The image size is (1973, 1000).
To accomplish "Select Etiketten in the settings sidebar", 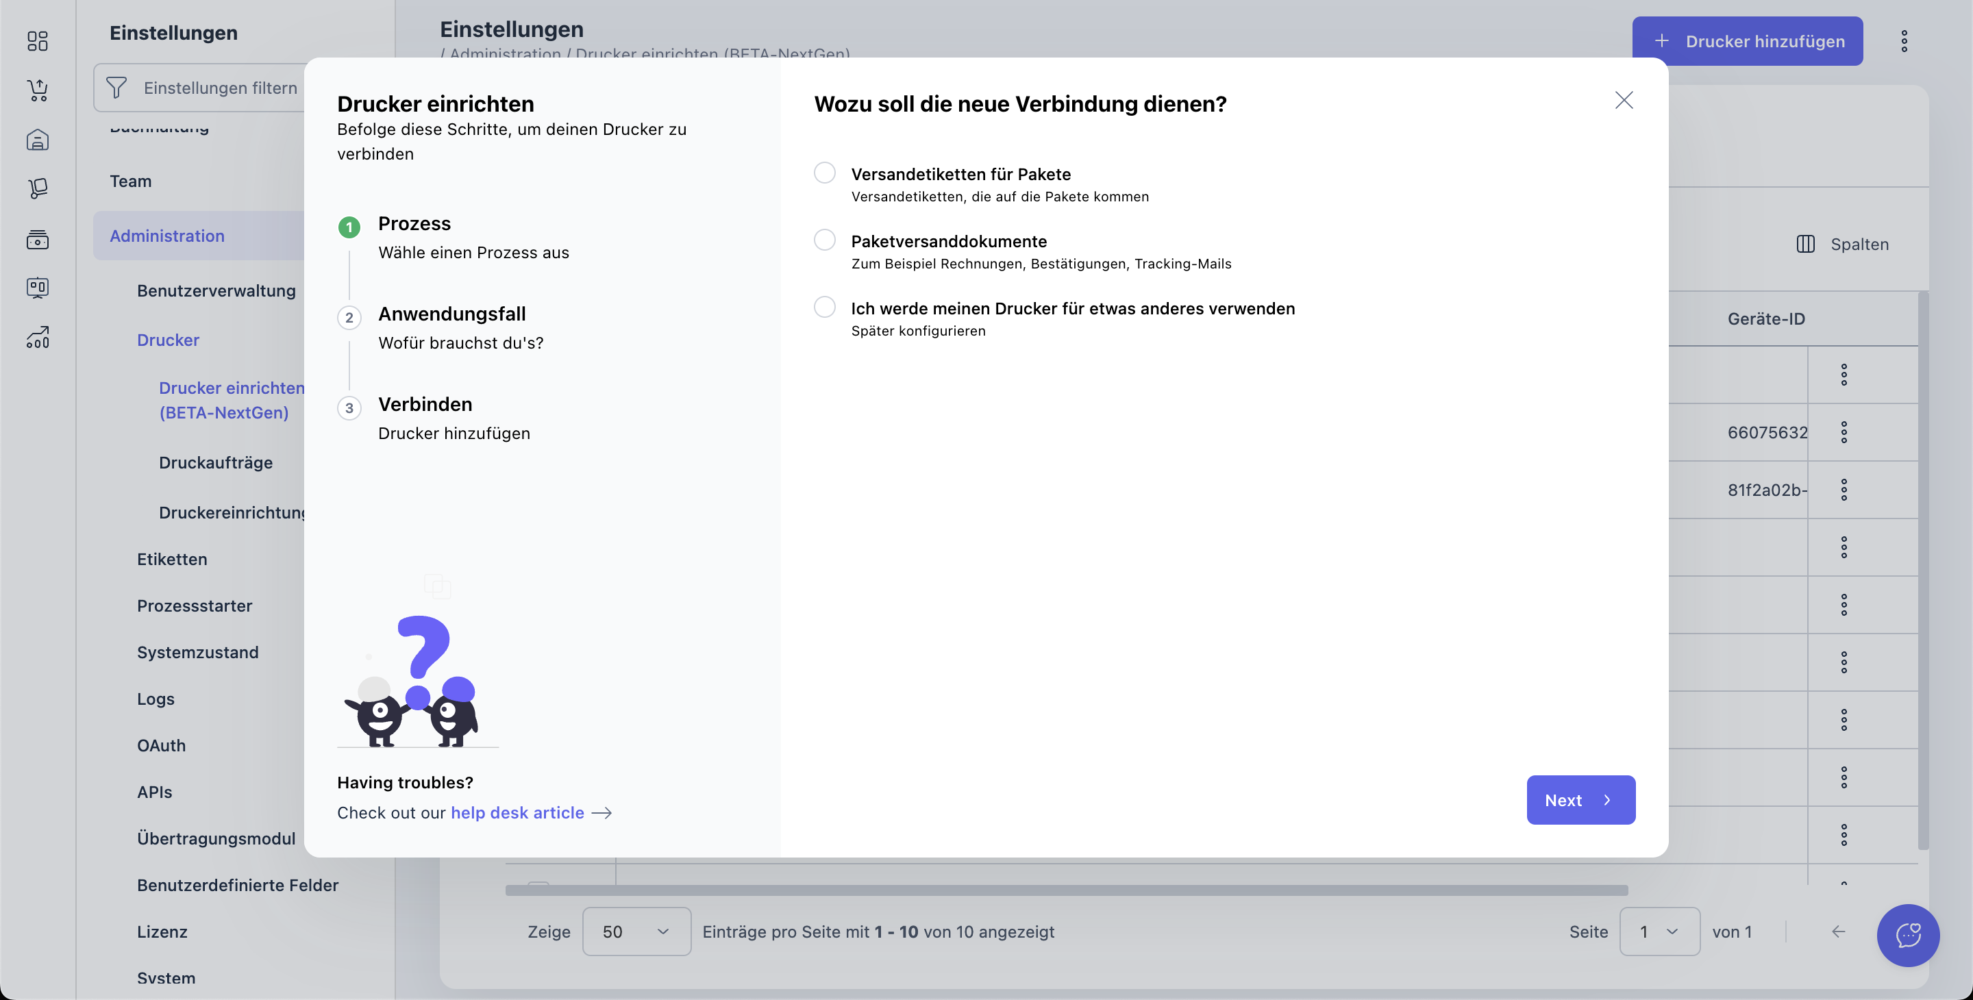I will click(x=171, y=559).
